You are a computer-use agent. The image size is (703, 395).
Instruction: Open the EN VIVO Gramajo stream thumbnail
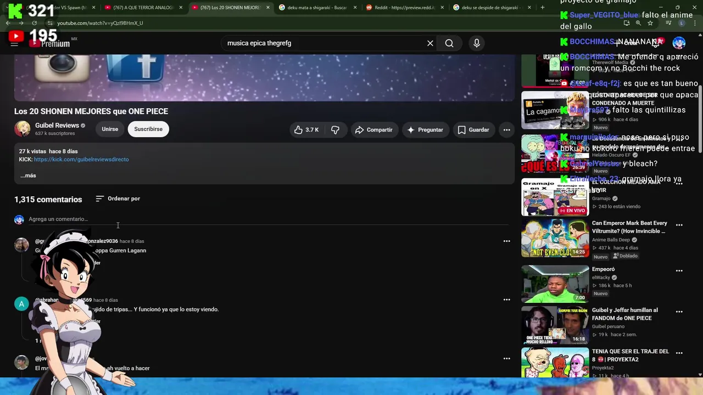[555, 197]
